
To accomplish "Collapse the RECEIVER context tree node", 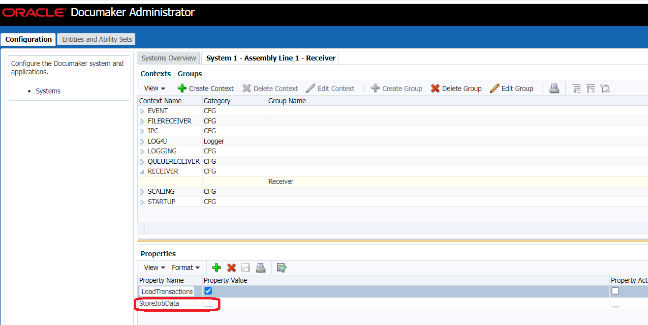I will (x=143, y=171).
